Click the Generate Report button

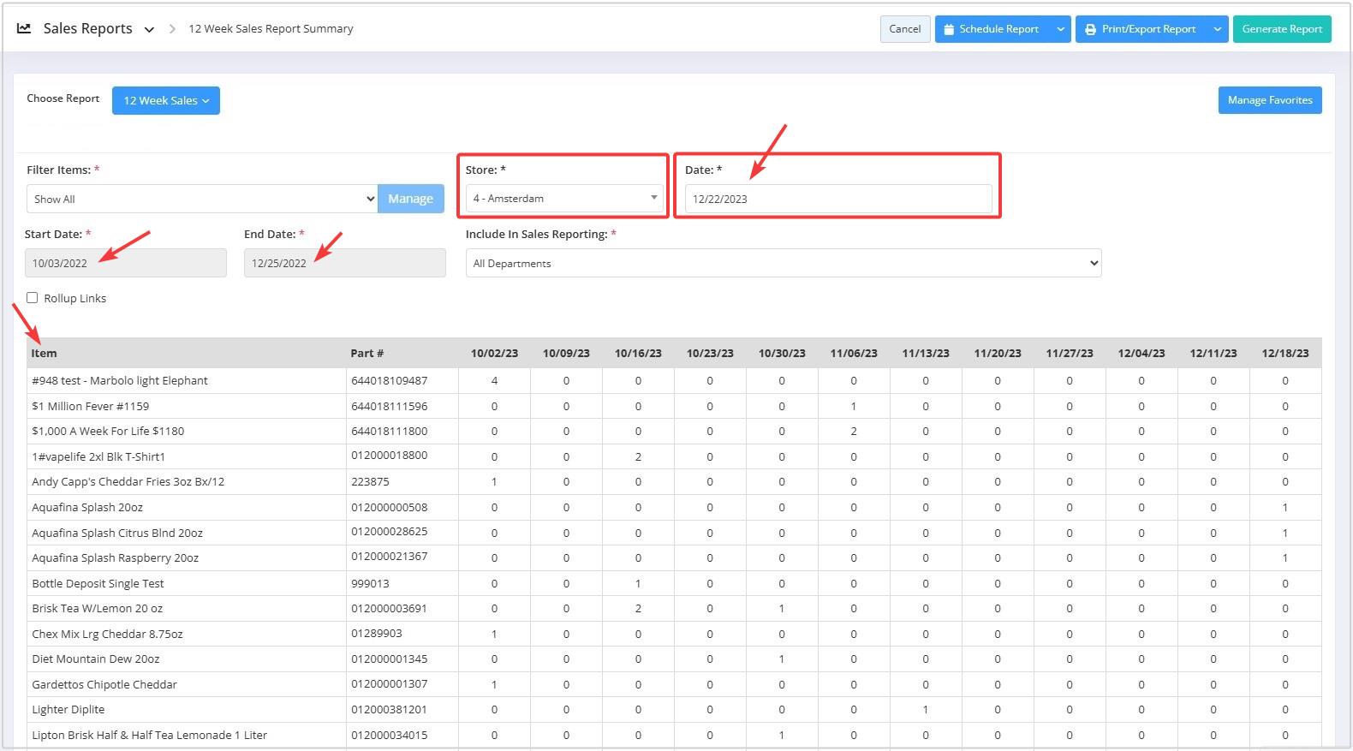(x=1281, y=29)
